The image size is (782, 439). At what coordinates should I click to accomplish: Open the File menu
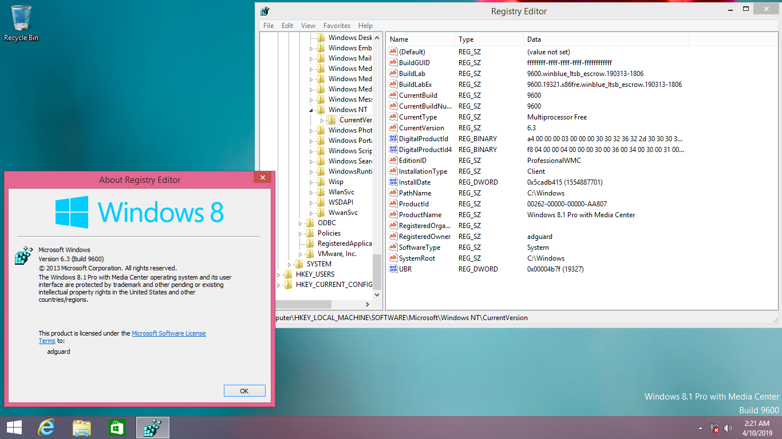point(268,26)
